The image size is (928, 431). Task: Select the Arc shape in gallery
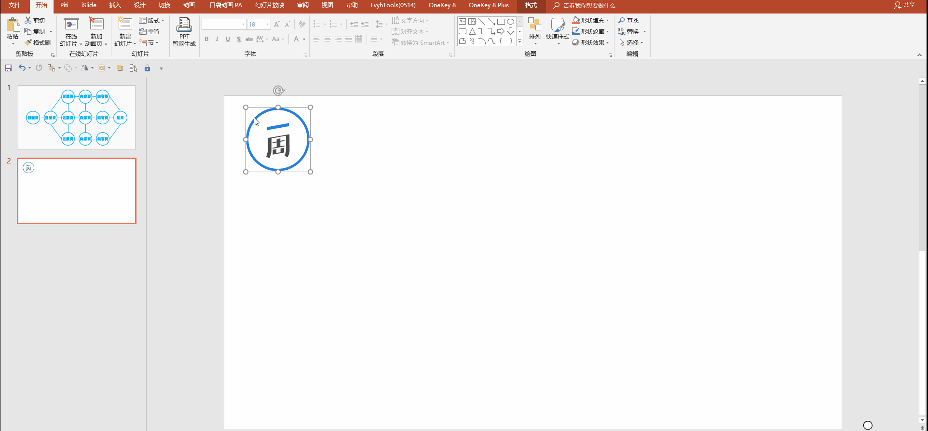click(x=482, y=41)
